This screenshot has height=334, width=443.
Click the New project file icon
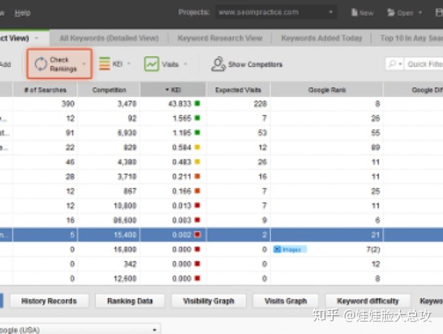tap(354, 12)
